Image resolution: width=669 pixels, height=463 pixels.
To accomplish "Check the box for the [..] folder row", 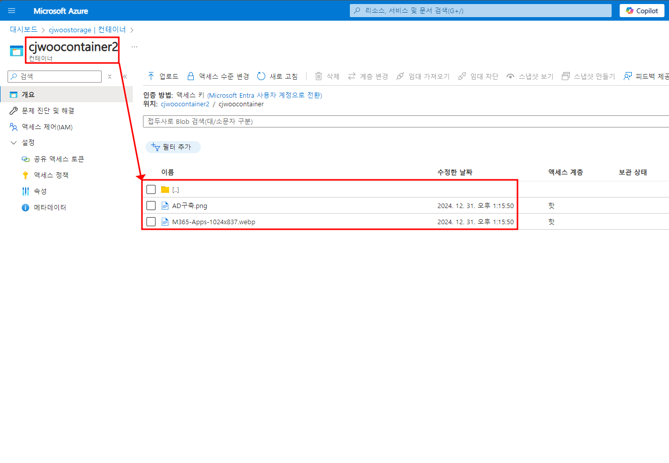I will 151,189.
